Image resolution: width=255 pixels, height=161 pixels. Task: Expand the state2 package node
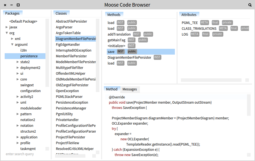point(18,62)
